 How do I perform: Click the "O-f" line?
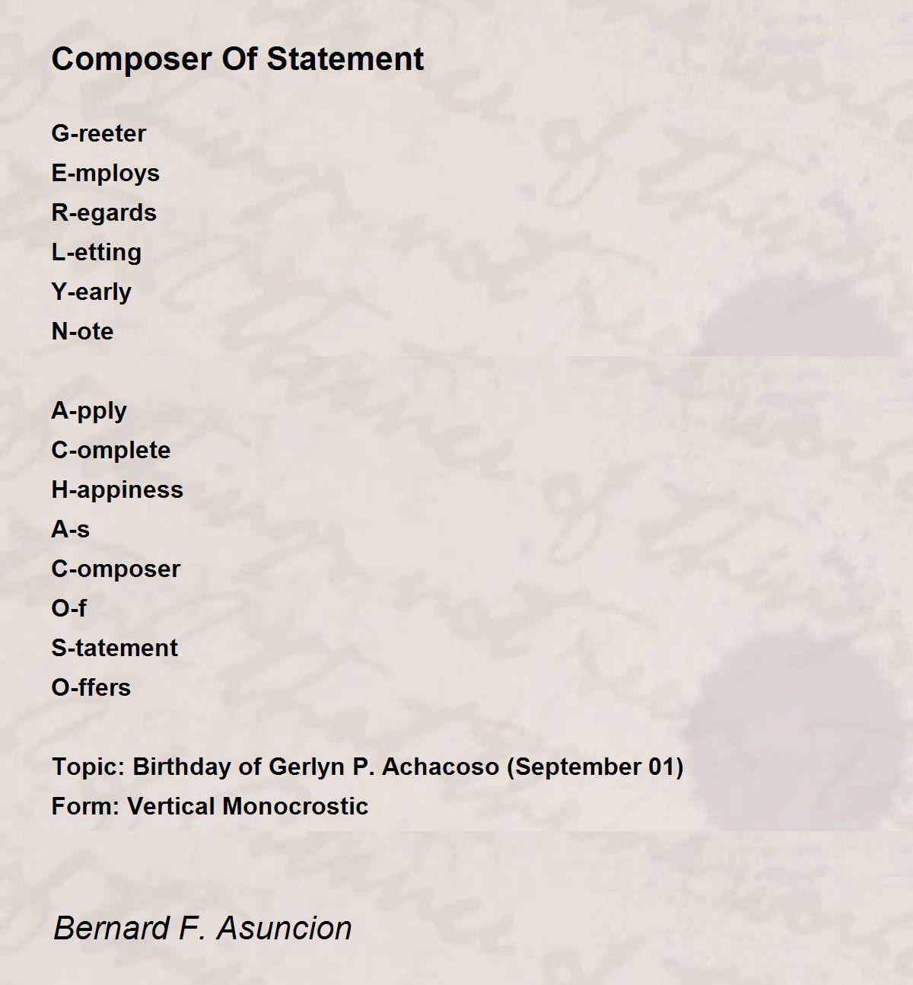[x=68, y=609]
